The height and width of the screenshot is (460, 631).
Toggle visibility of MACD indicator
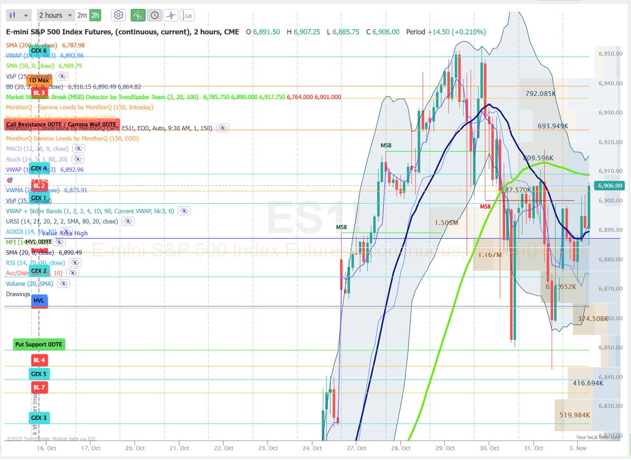point(78,149)
